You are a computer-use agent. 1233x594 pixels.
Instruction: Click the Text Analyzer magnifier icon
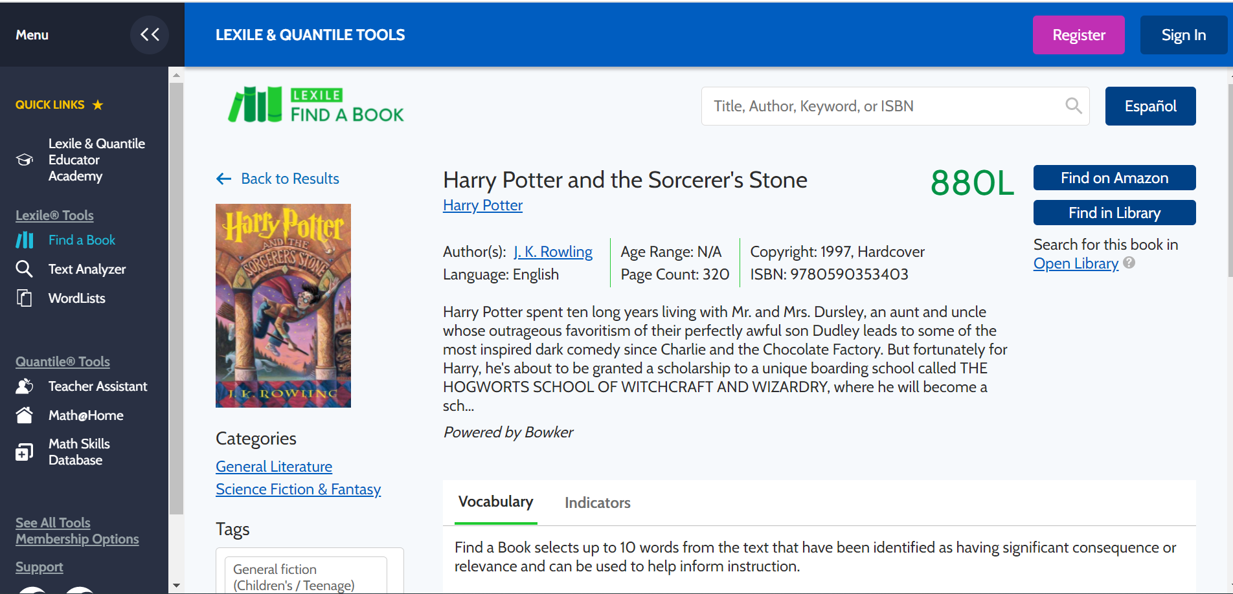coord(24,269)
